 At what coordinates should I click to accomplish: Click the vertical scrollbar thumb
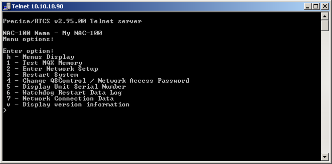(x=325, y=25)
